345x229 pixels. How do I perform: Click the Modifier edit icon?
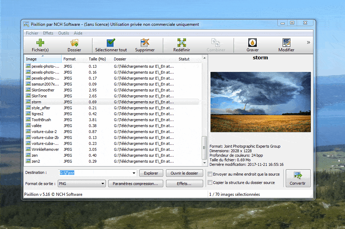286,43
